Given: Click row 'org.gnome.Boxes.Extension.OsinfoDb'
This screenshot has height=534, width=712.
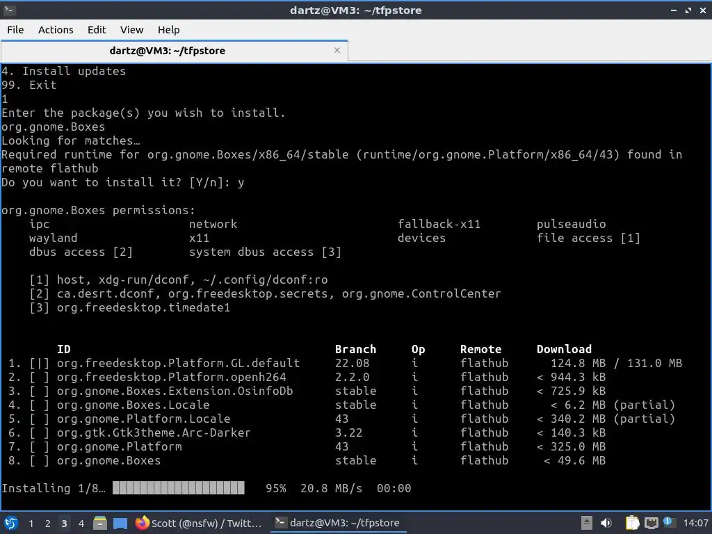Looking at the screenshot, I should (307, 391).
